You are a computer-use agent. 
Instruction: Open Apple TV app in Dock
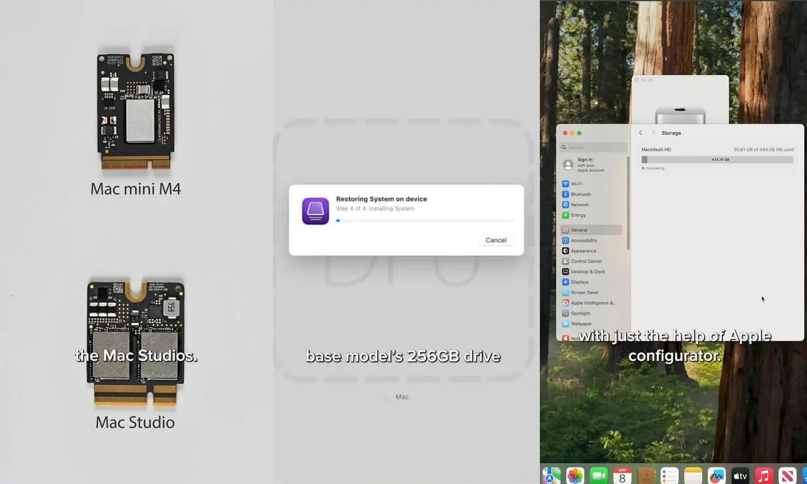[x=740, y=475]
